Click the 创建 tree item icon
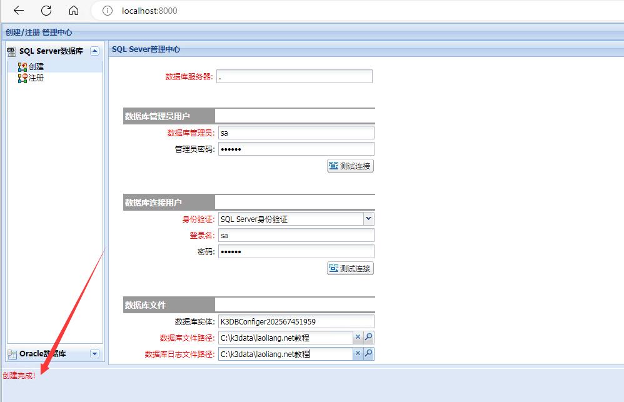Screen dimensions: 624x402 point(23,67)
